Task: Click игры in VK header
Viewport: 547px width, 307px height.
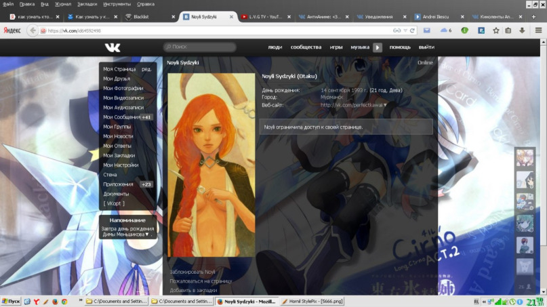Action: (x=336, y=47)
